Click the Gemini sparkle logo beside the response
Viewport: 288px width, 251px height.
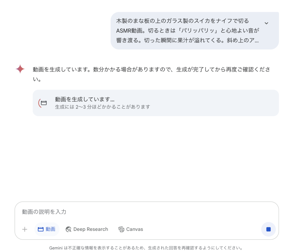20,69
